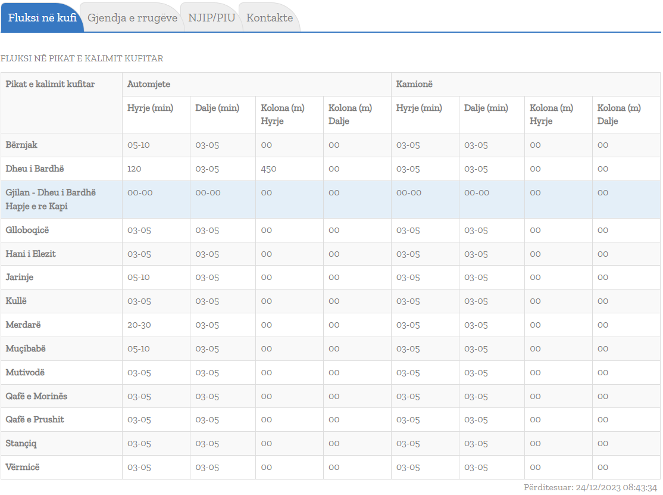Select the Merdarë crossing name
Image resolution: width=663 pixels, height=495 pixels.
click(x=23, y=325)
